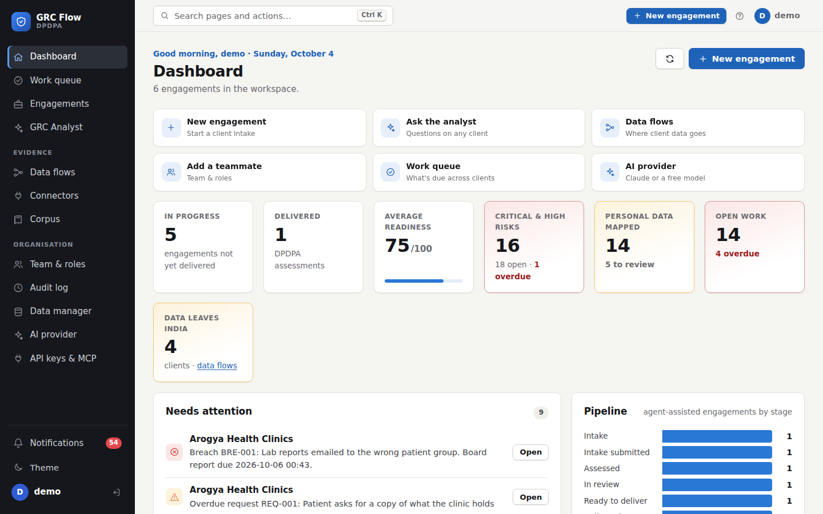Open AI provider in the sidebar

(x=67, y=335)
